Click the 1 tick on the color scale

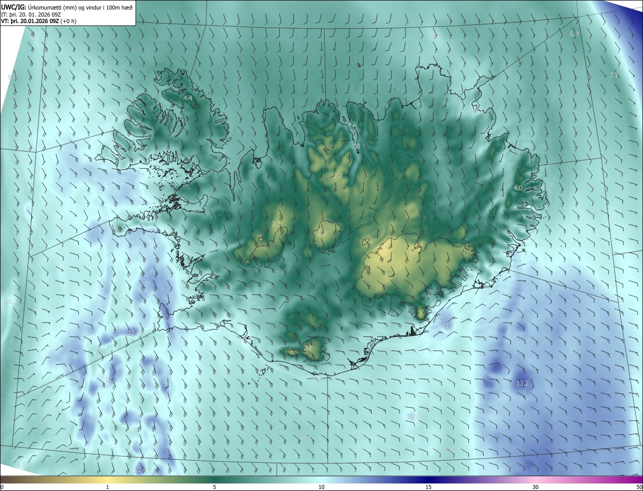tap(108, 487)
